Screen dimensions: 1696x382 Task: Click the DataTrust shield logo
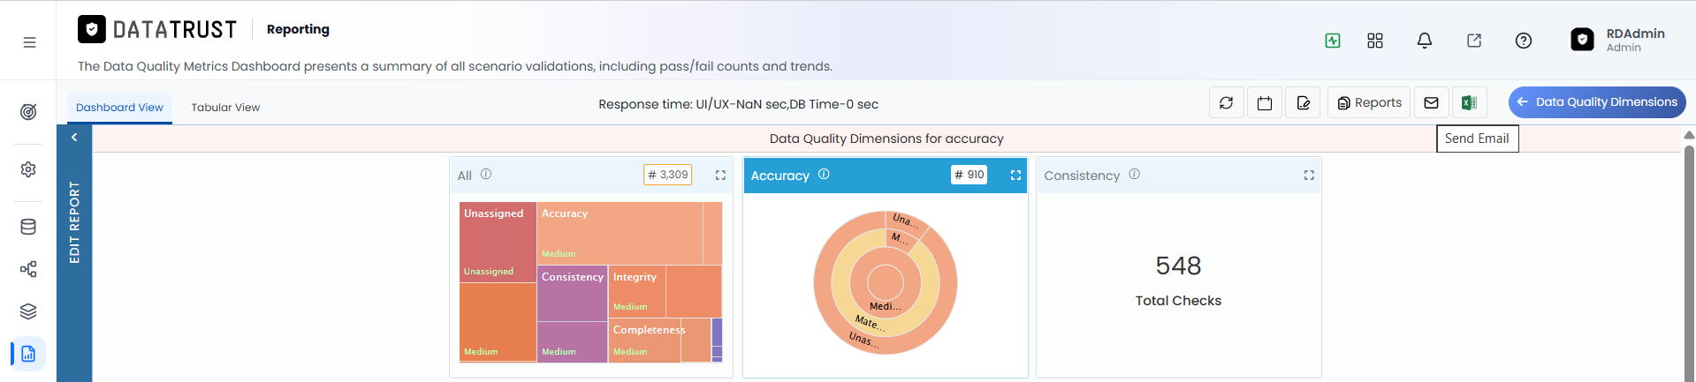(92, 29)
